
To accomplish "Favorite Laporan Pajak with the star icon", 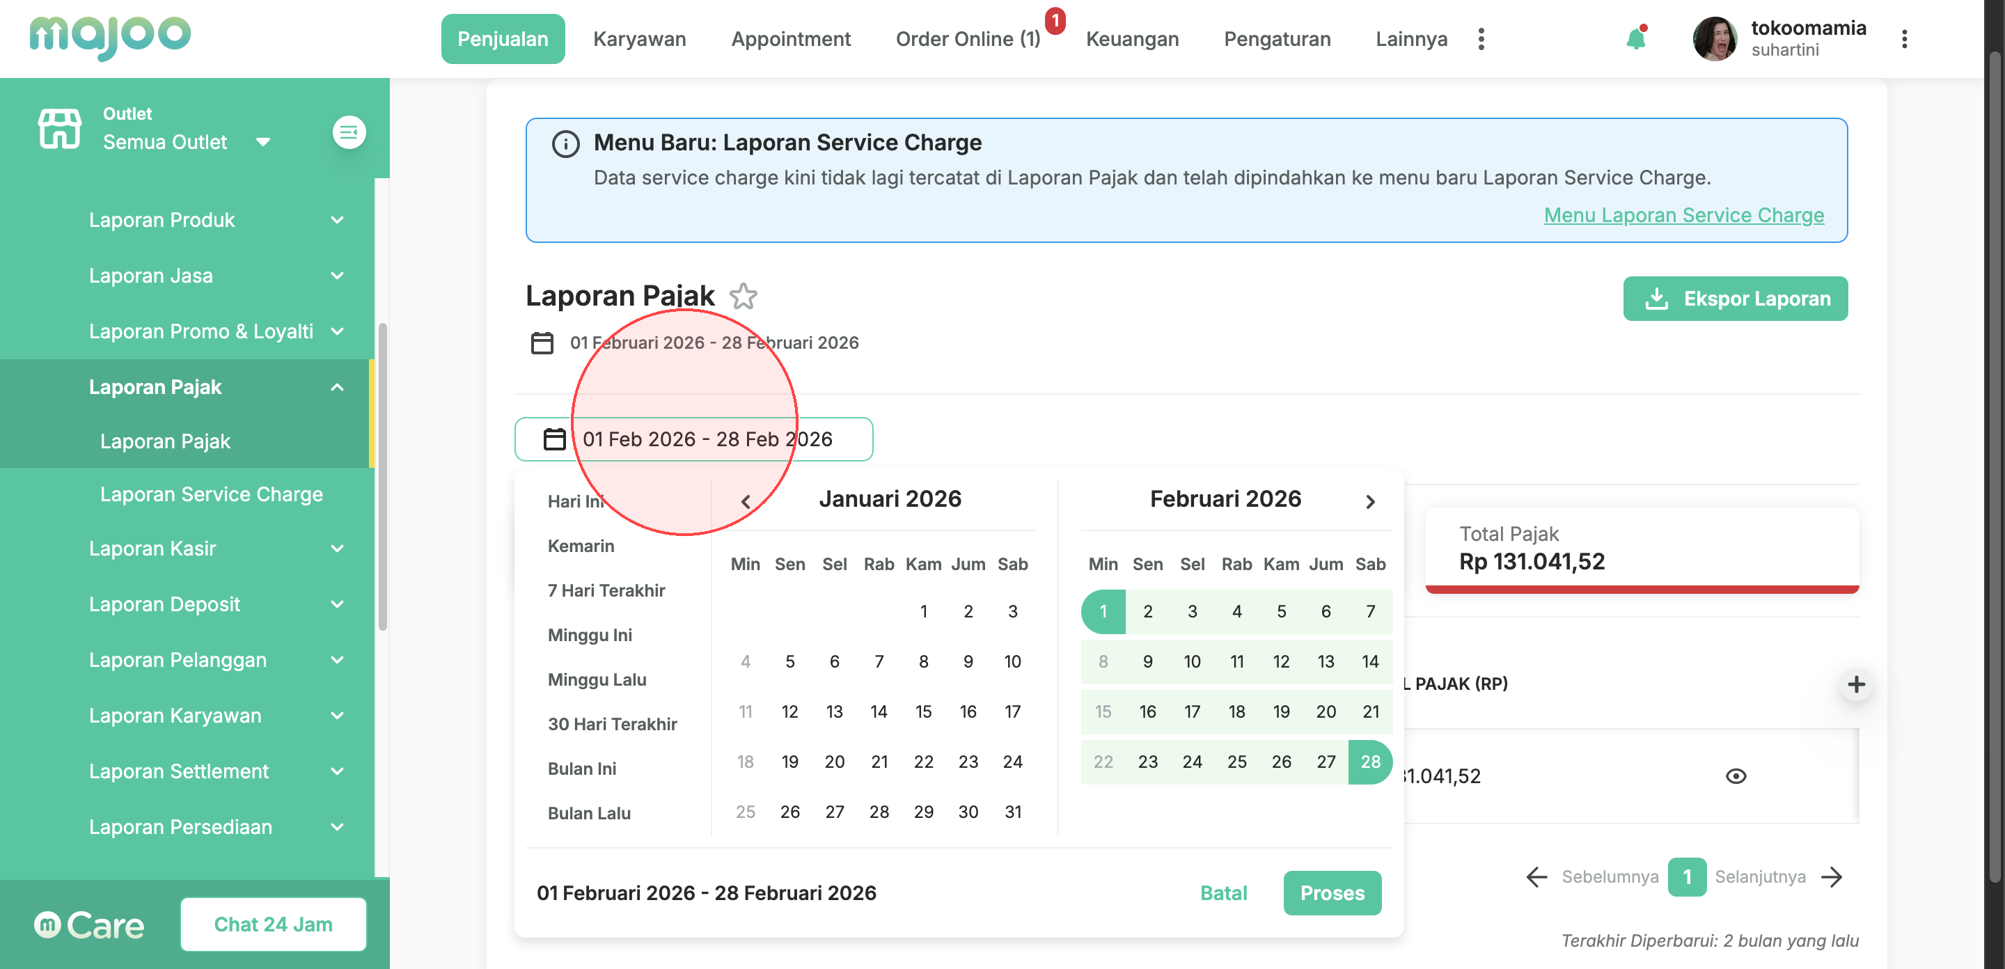I will click(744, 296).
